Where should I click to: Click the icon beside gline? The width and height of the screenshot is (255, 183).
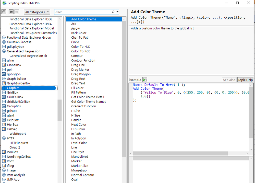[4, 60]
